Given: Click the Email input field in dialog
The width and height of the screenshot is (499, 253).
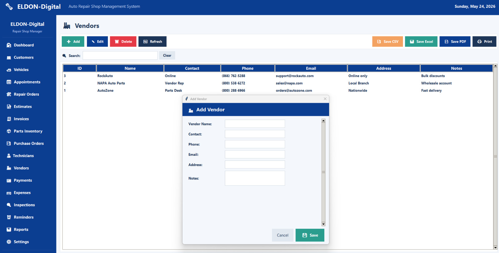Looking at the screenshot, I should pyautogui.click(x=255, y=155).
